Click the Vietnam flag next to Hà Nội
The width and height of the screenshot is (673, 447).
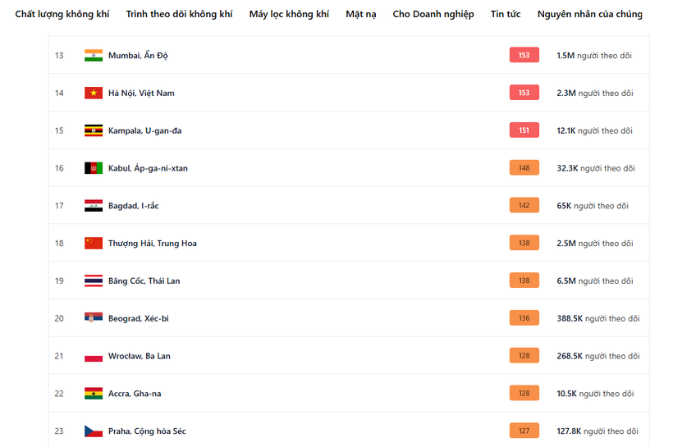tap(93, 94)
